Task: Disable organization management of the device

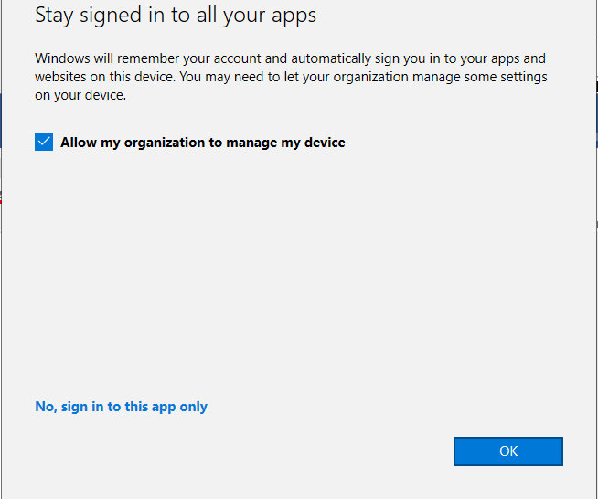Action: pos(44,142)
